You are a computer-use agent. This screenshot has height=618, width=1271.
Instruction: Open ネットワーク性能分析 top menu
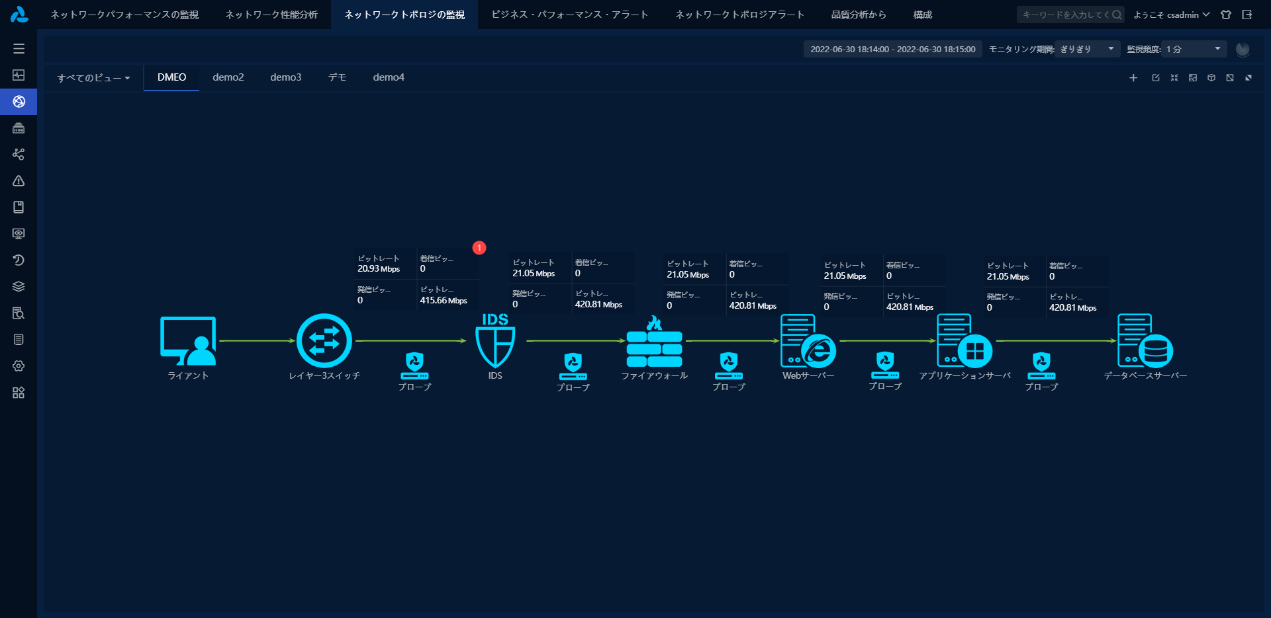(x=271, y=15)
